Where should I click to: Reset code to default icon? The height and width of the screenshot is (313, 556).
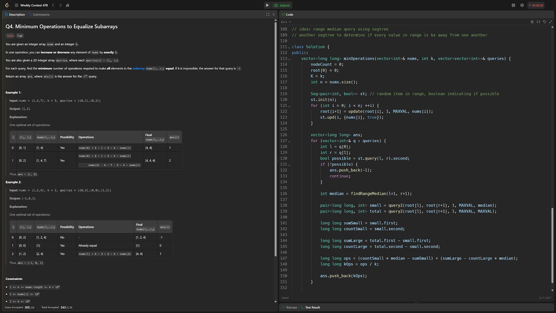[x=544, y=22]
